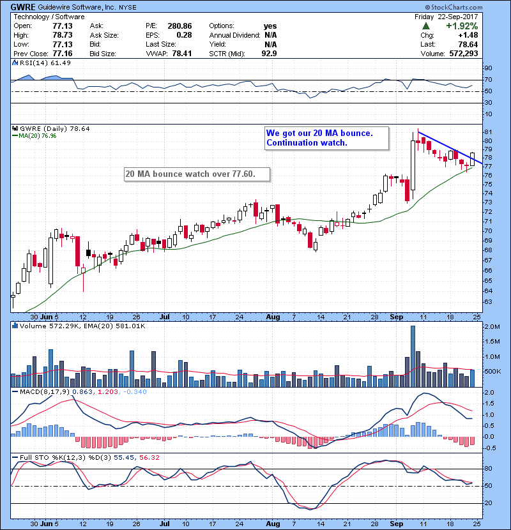Click the blue descending trendline on price chart
This screenshot has width=511, height=530.
pyautogui.click(x=450, y=148)
